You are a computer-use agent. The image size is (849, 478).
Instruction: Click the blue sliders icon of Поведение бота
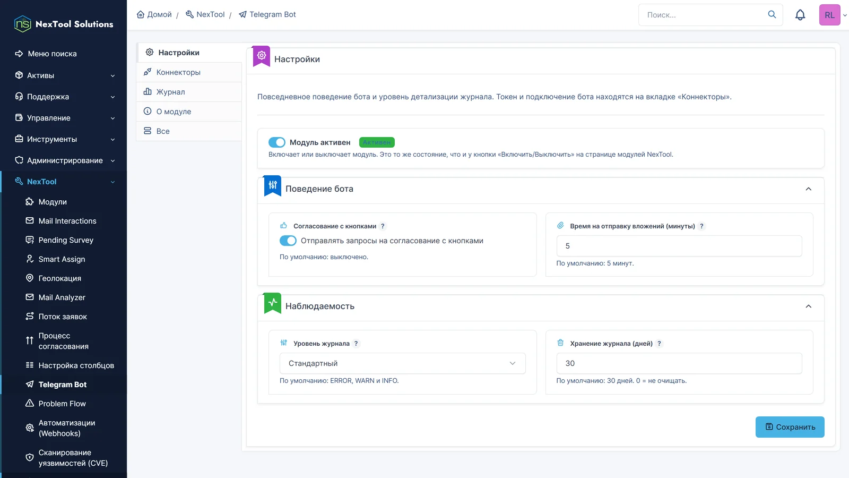[x=273, y=185]
